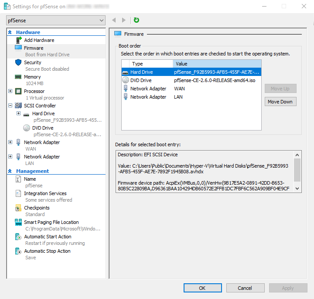The height and width of the screenshot is (299, 314).
Task: Click the Memory chip icon
Action: coord(18,77)
